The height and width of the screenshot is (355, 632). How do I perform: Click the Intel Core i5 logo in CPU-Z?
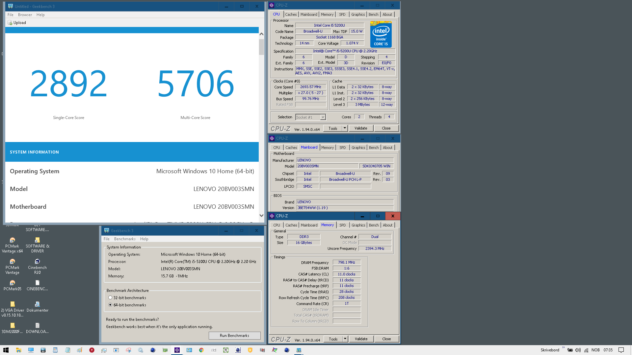click(x=381, y=35)
